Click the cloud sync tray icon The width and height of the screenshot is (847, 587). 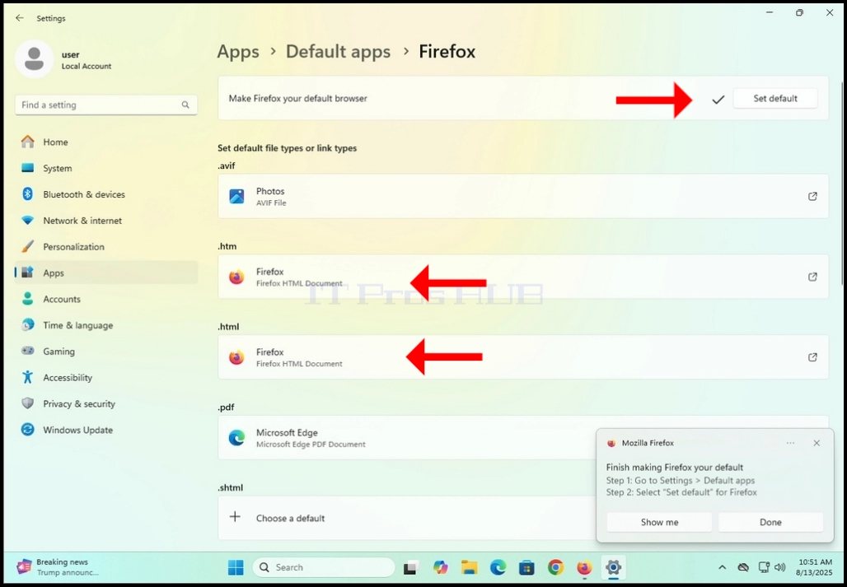click(x=743, y=567)
